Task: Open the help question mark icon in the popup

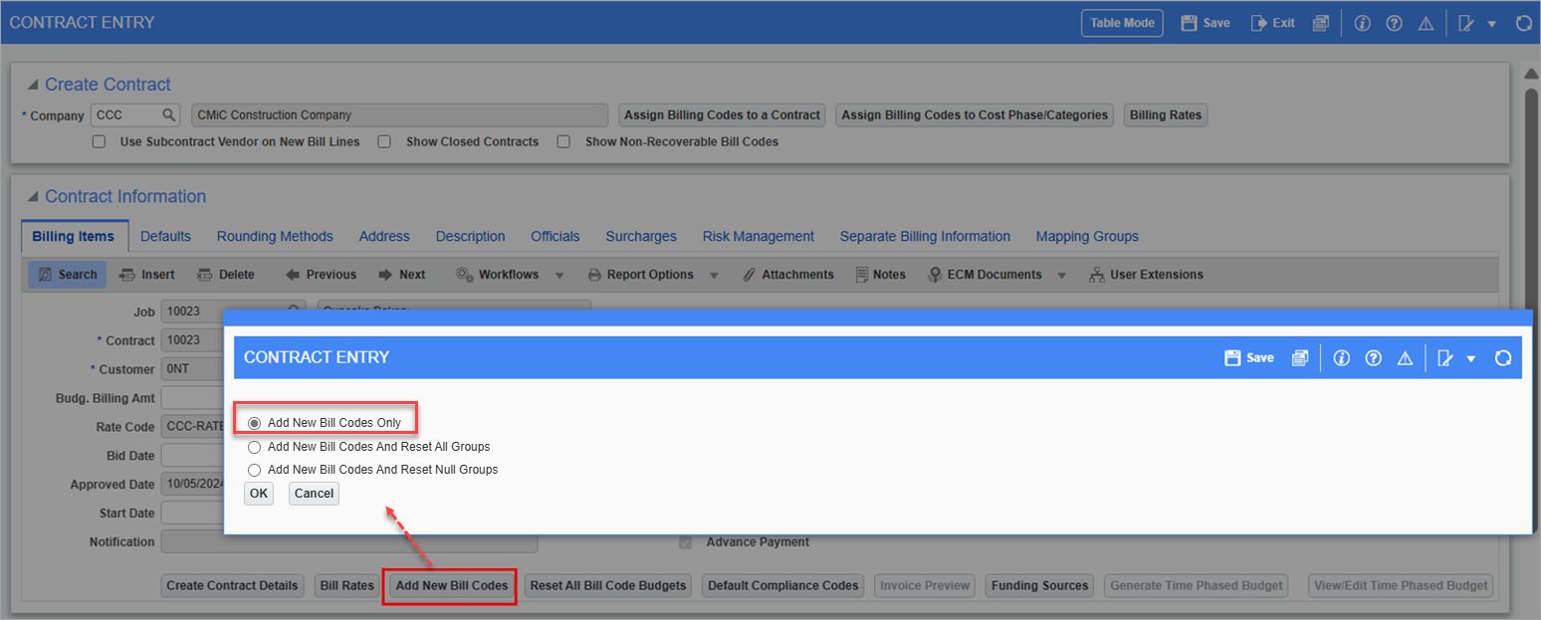Action: pos(1374,358)
